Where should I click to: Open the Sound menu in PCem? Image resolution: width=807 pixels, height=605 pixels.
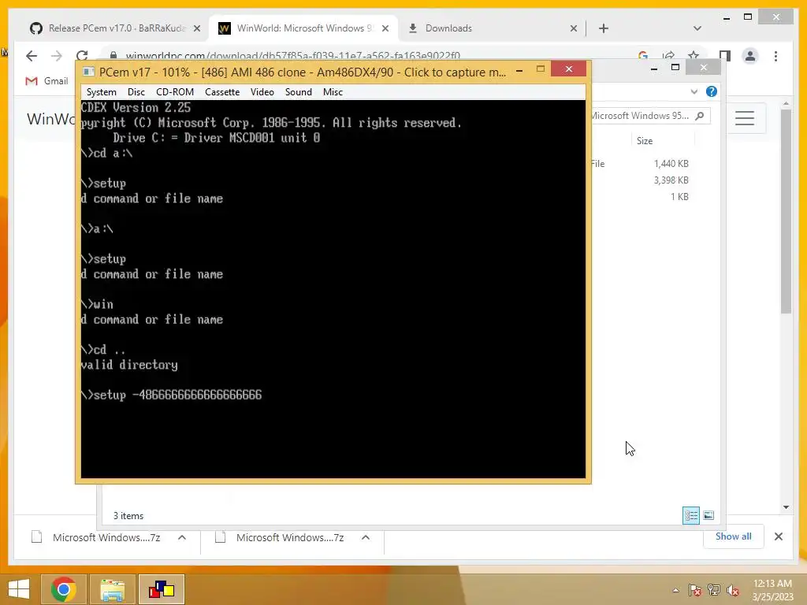click(299, 92)
